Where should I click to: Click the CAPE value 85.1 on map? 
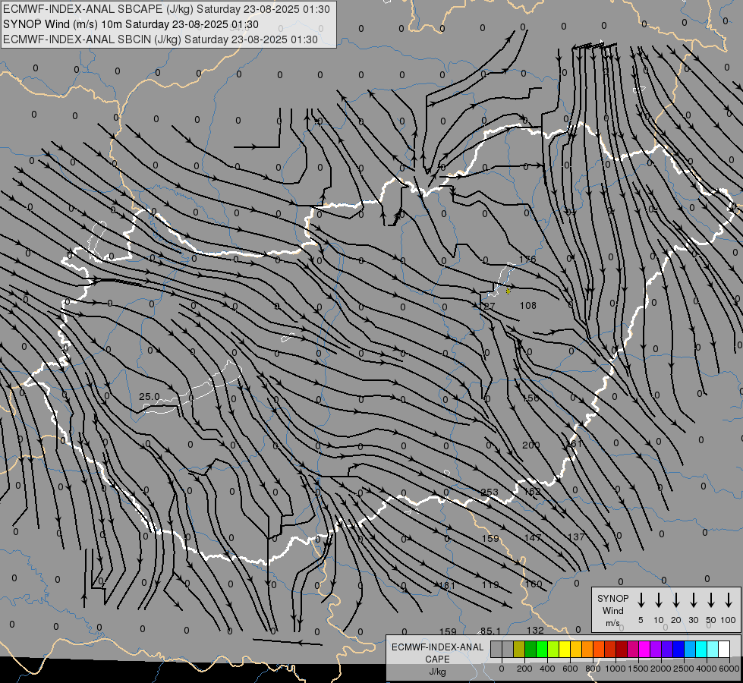[490, 631]
